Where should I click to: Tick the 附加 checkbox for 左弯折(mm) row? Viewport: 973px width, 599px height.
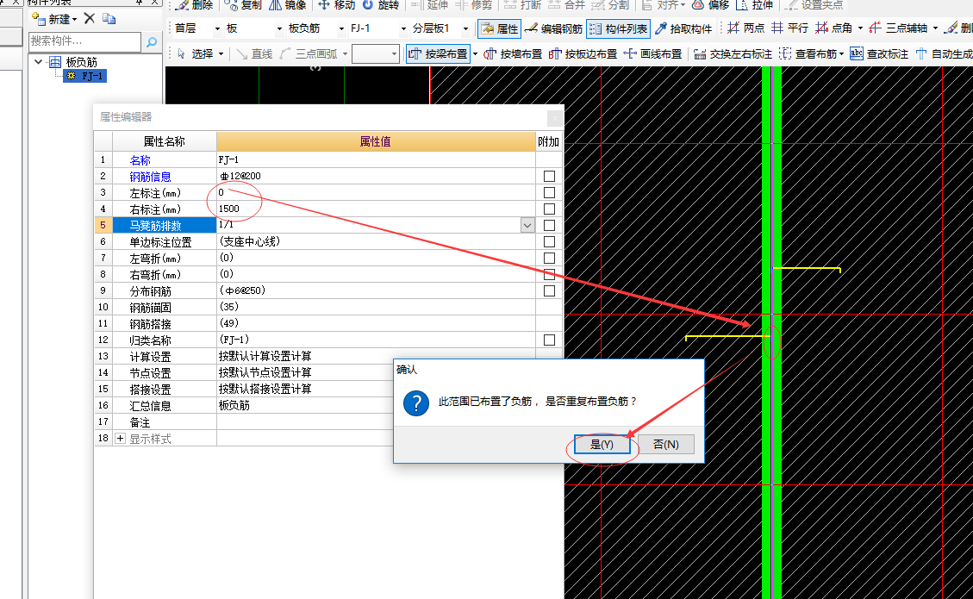coord(549,259)
